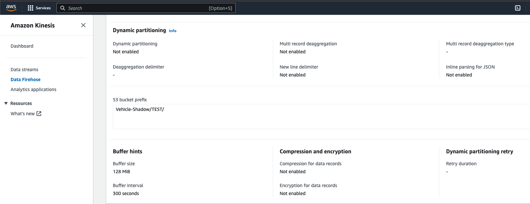This screenshot has height=204, width=530.
Task: Select the Buffer interval value 300 seconds
Action: click(126, 193)
